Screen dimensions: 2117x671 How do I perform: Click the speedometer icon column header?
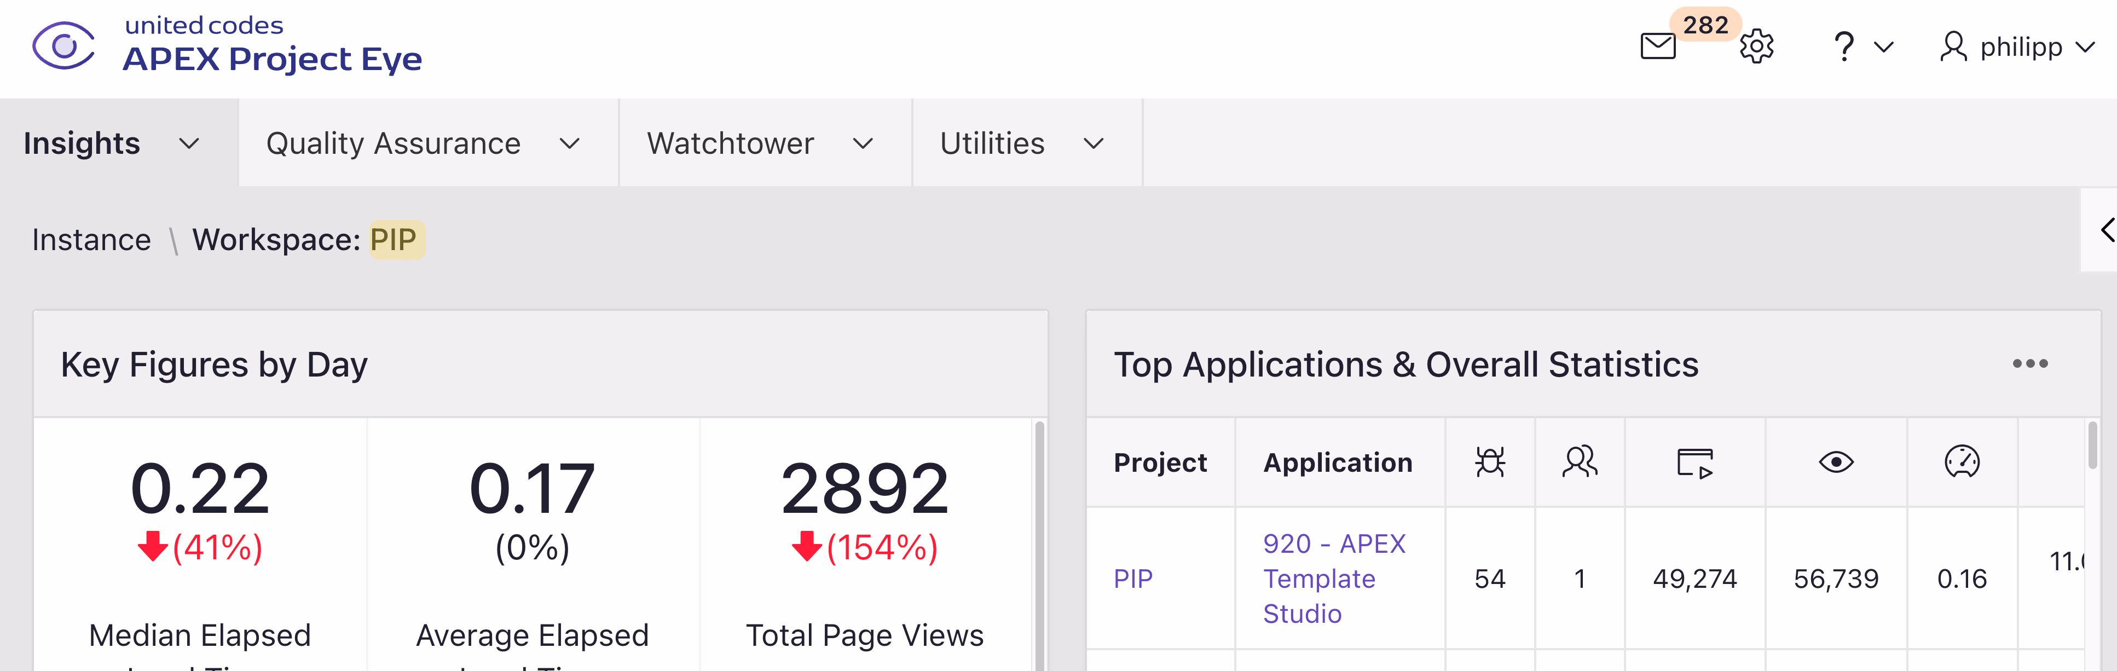(x=1961, y=462)
